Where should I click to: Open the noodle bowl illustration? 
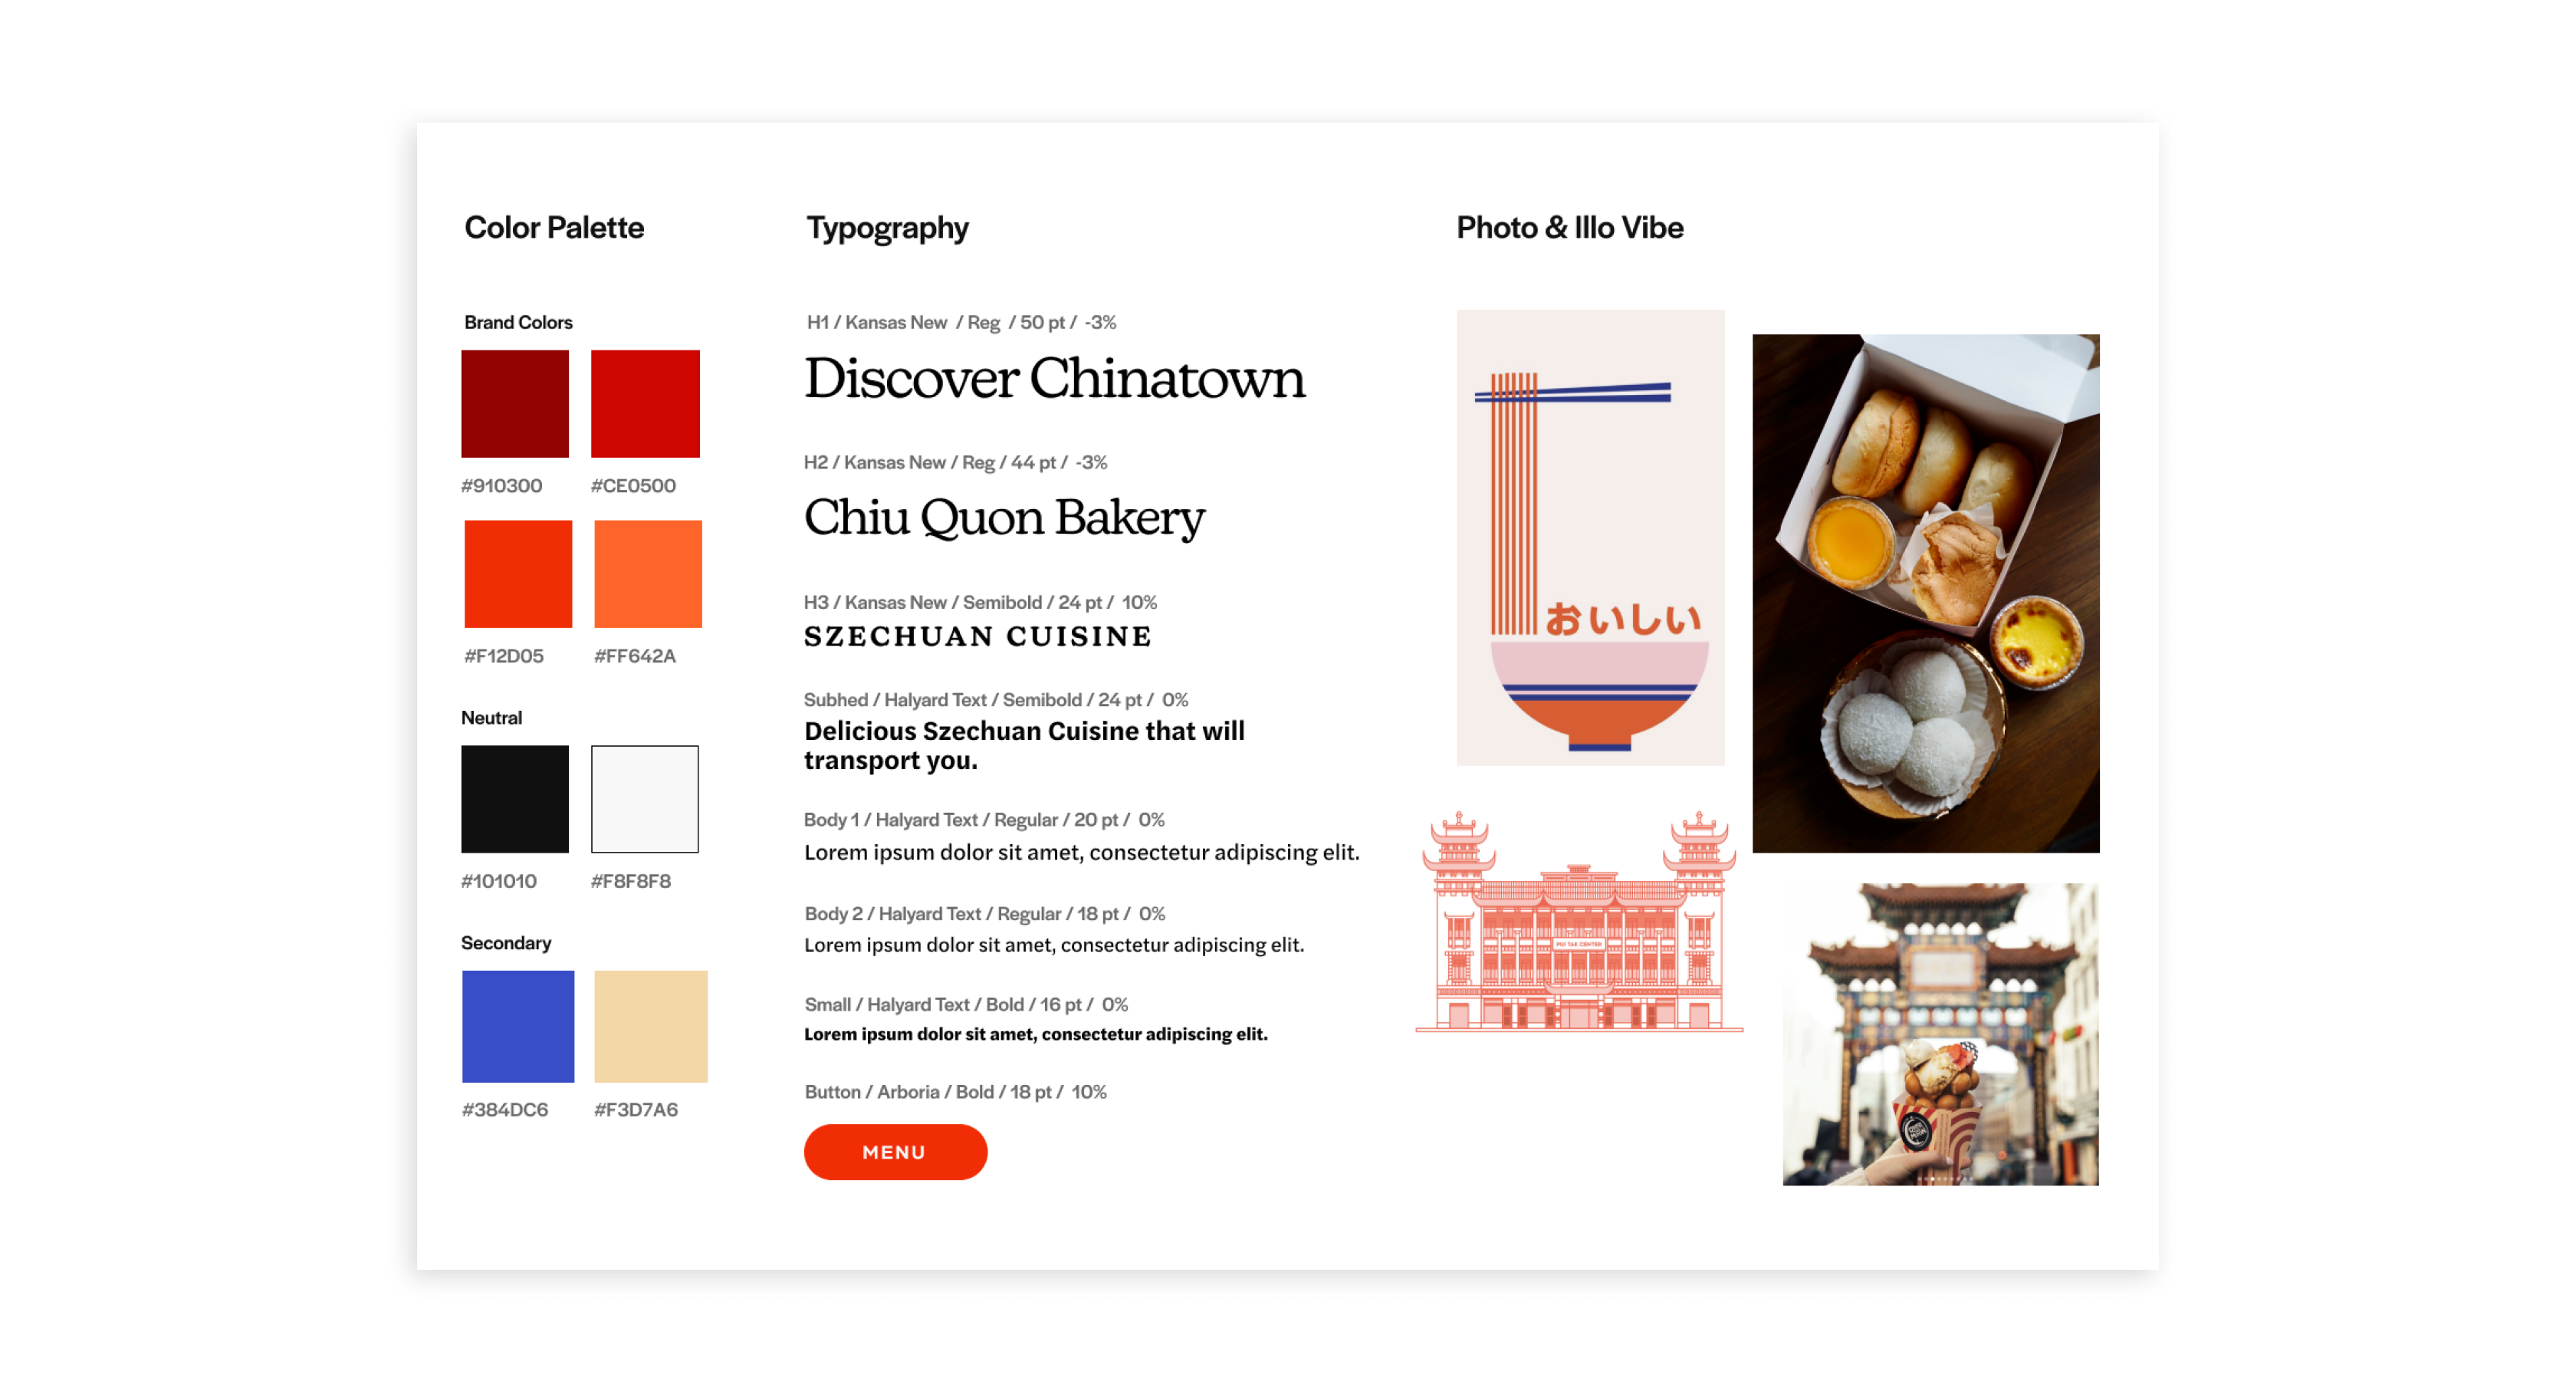coord(1590,537)
